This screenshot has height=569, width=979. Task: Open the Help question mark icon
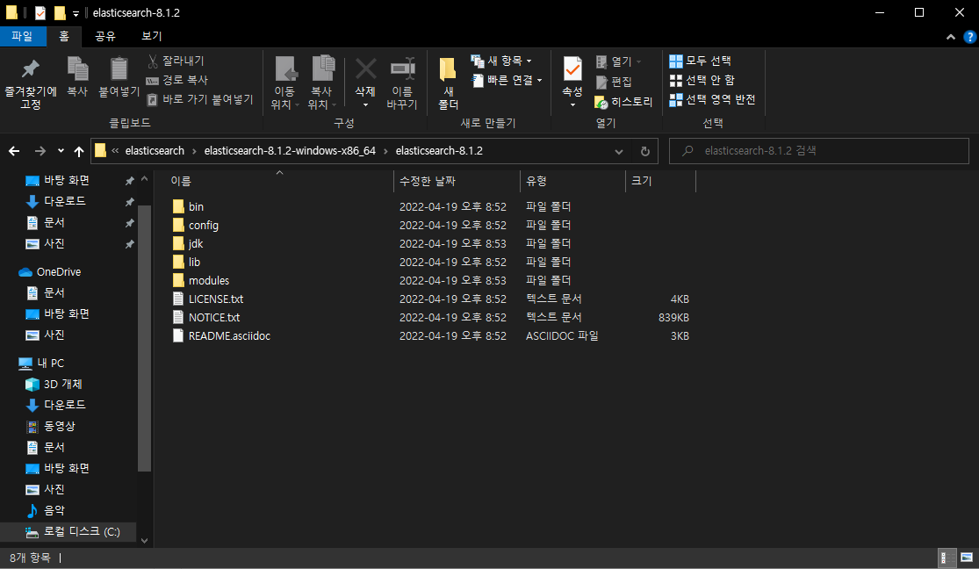pyautogui.click(x=969, y=37)
